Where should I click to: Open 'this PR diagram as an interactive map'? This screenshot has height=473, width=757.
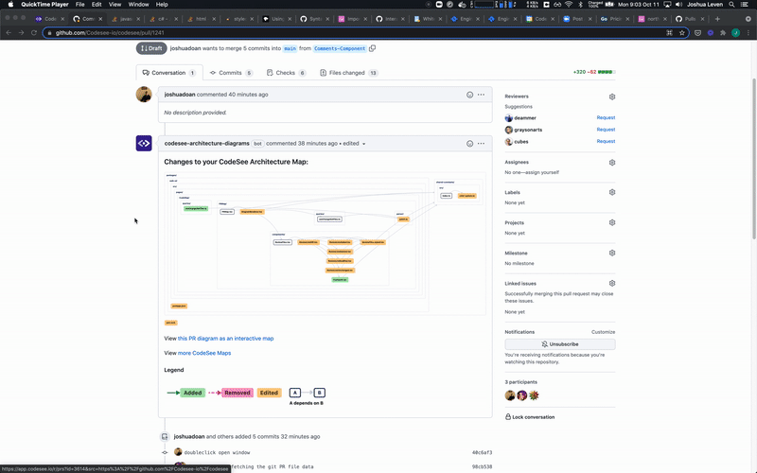(x=225, y=339)
